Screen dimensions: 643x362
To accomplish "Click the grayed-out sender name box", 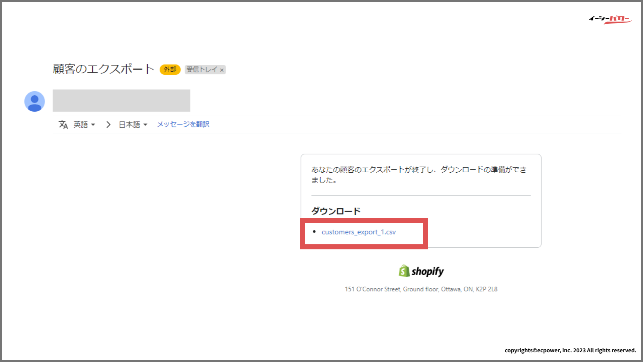I will click(121, 101).
